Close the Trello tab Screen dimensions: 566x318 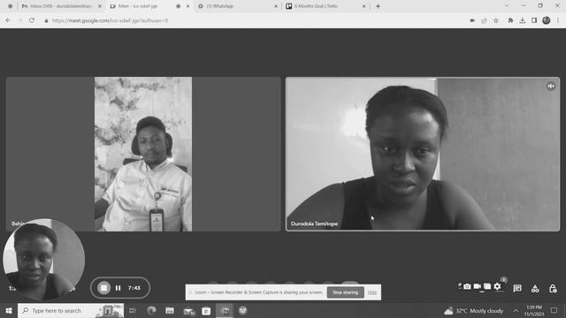363,6
